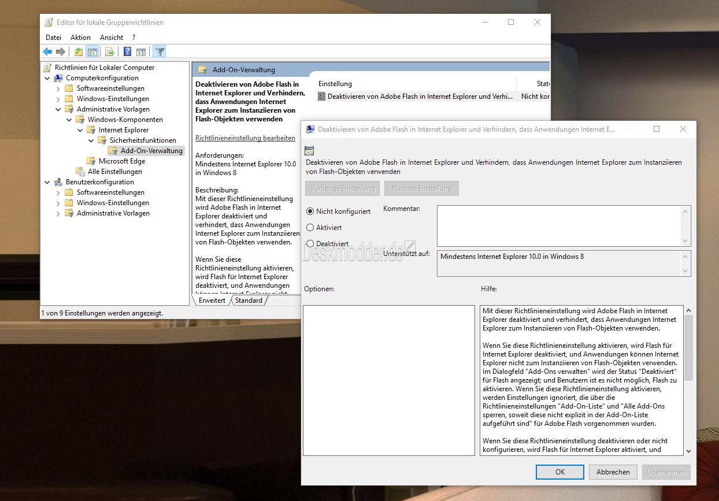The height and width of the screenshot is (501, 719).
Task: Click the Abbrechen button
Action: pos(613,472)
